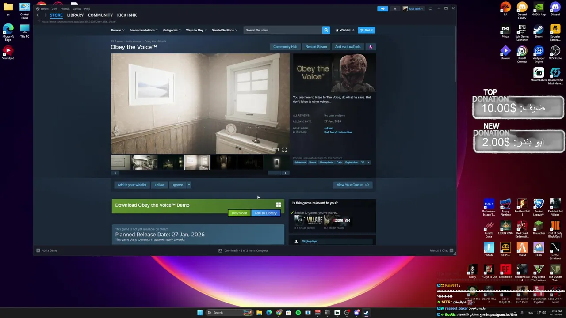Expand the Recommendations dropdown
Screen dimensions: 566x318
[x=144, y=30]
